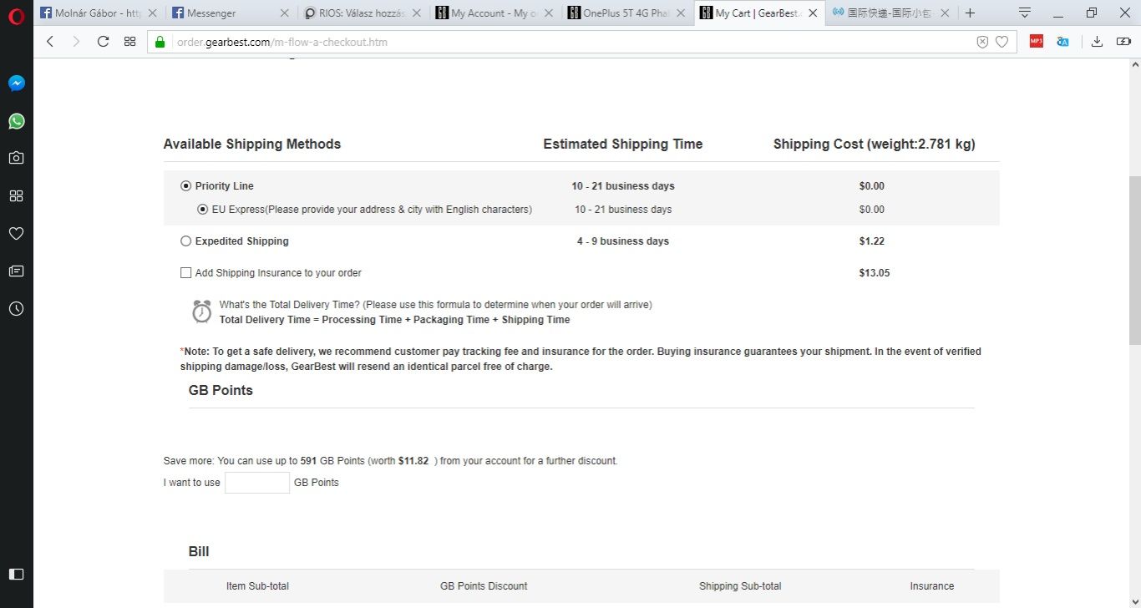Open Bookmarks heart in the sidebar
This screenshot has height=608, width=1141.
pyautogui.click(x=16, y=233)
